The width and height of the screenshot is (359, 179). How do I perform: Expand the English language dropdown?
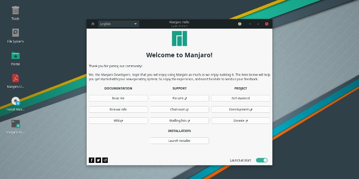(118, 24)
